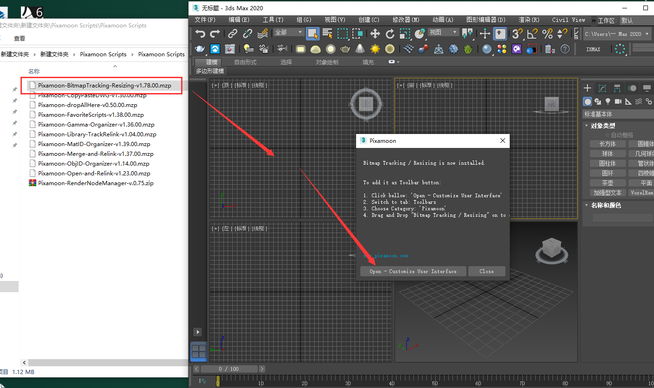Collapse the 对象类型 rollout
Screen dimensions: 654x388
click(603, 126)
